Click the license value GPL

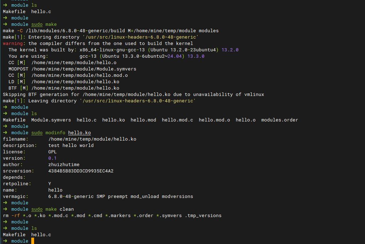click(53, 152)
